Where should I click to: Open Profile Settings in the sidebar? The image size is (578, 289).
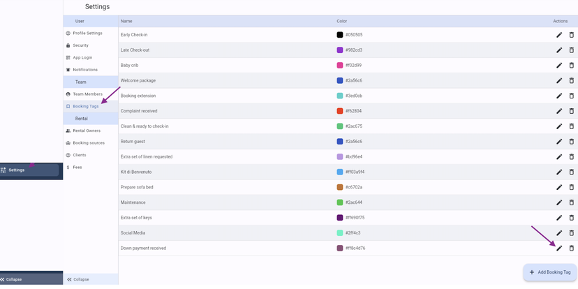(x=91, y=34)
